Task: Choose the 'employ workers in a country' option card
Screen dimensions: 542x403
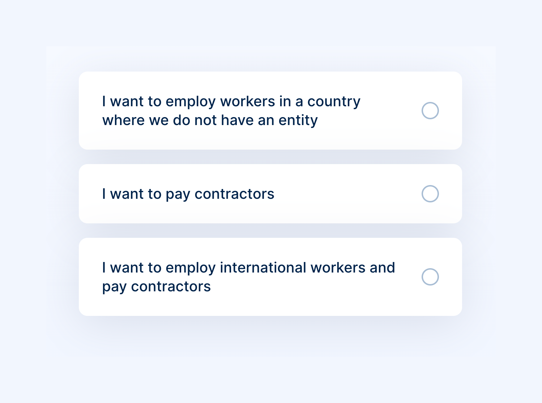Action: [x=270, y=111]
